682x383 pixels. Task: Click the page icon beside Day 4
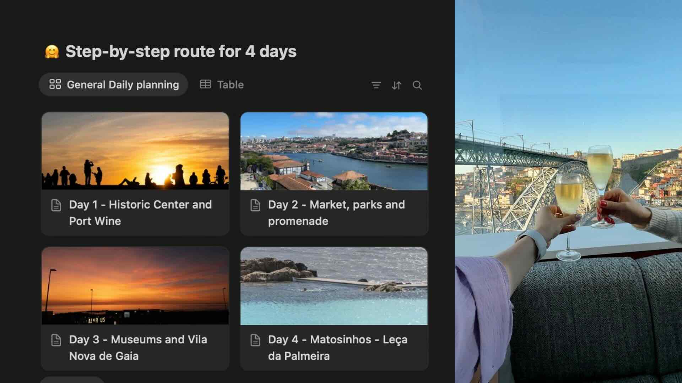tap(255, 340)
